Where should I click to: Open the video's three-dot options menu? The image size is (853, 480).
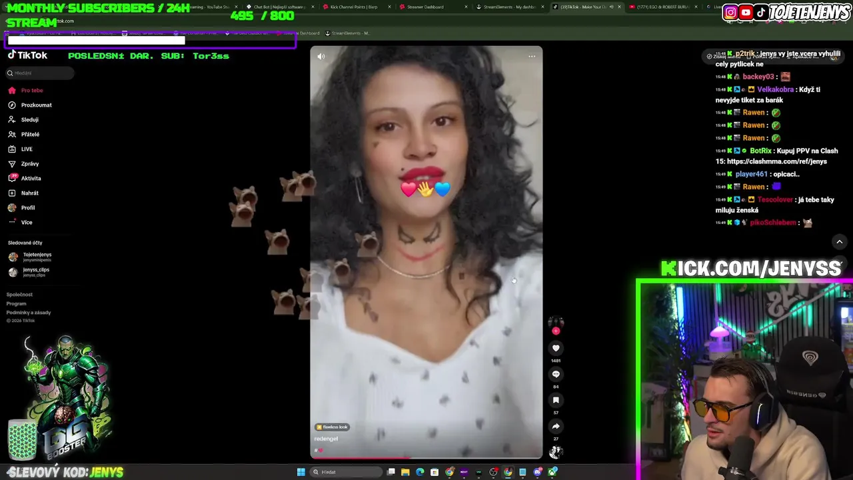point(532,57)
